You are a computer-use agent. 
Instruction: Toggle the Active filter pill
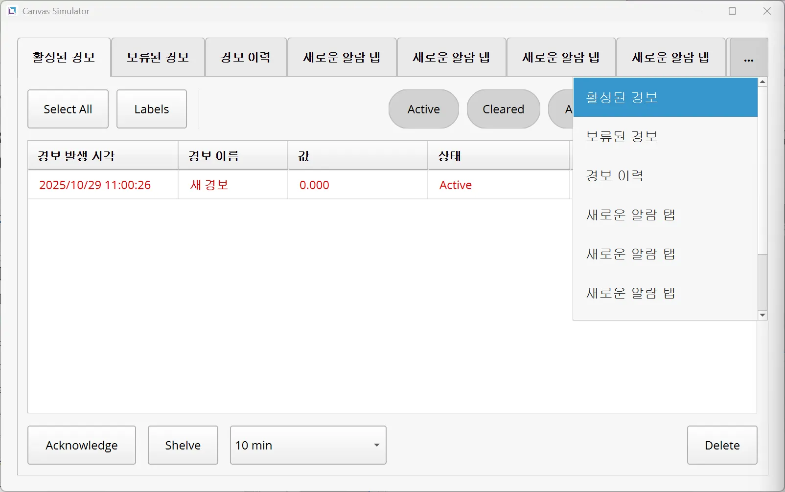(x=424, y=109)
